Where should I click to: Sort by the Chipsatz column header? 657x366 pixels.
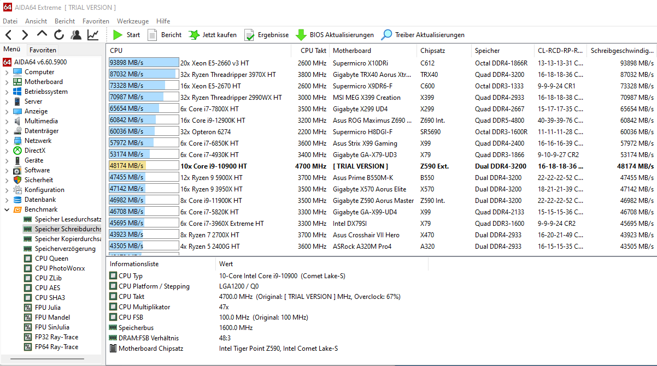[x=444, y=51]
